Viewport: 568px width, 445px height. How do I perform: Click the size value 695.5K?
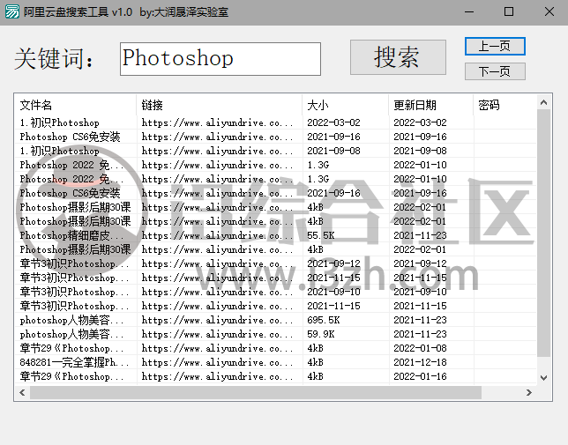(323, 320)
